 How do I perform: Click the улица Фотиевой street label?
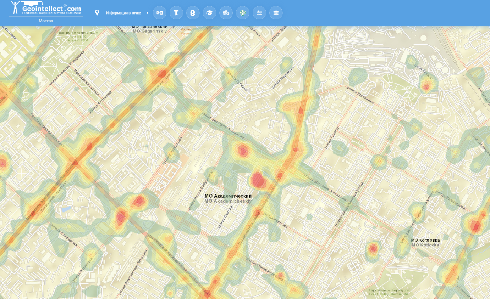[x=100, y=102]
